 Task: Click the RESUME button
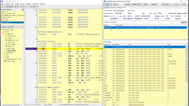pos(154,4)
